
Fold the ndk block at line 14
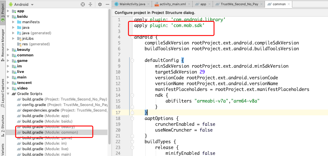pos(132,95)
